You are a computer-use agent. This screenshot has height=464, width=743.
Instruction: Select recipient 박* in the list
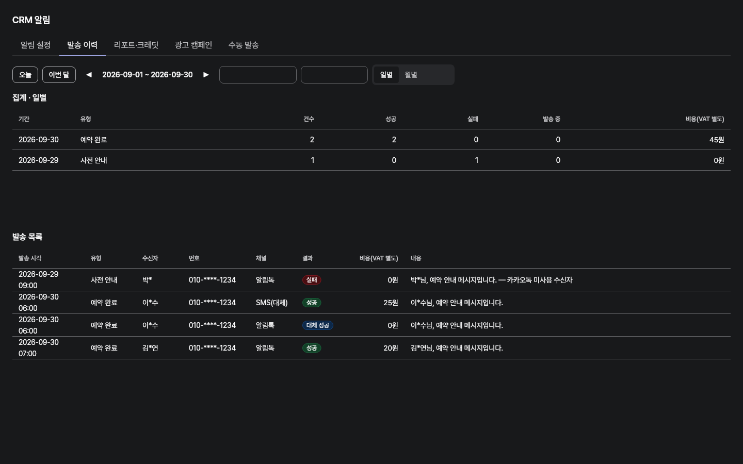[147, 280]
